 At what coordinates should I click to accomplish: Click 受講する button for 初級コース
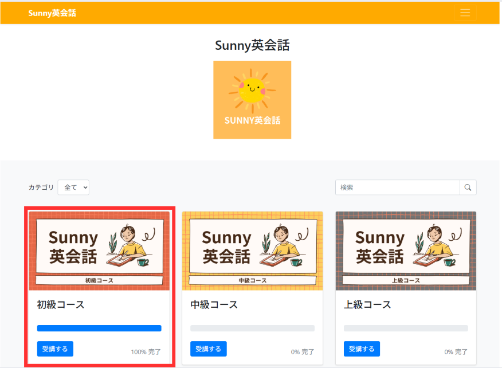click(x=55, y=349)
